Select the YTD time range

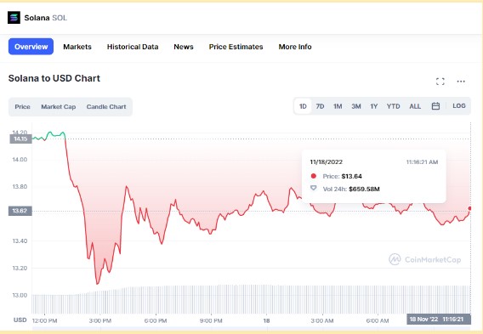394,106
